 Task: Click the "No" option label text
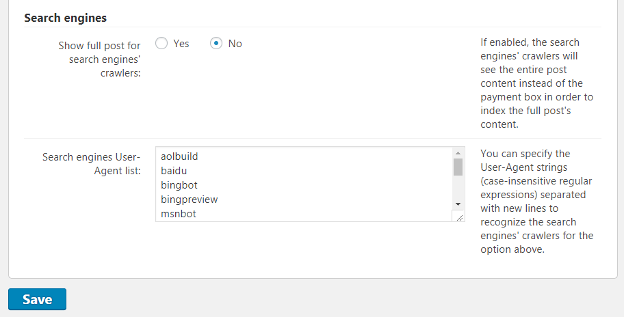235,44
